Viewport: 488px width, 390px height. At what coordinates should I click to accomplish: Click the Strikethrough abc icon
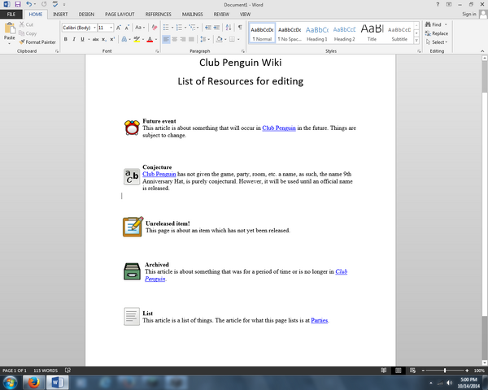[x=95, y=39]
